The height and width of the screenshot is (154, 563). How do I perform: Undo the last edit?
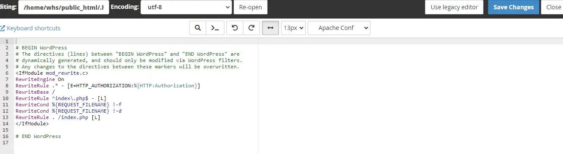235,28
